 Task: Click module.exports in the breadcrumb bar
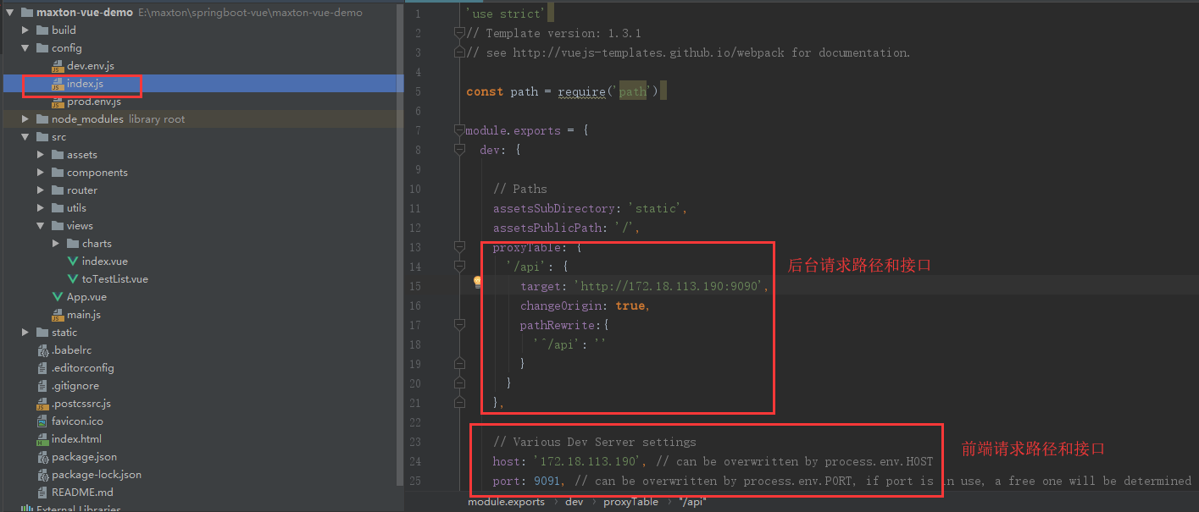click(506, 502)
